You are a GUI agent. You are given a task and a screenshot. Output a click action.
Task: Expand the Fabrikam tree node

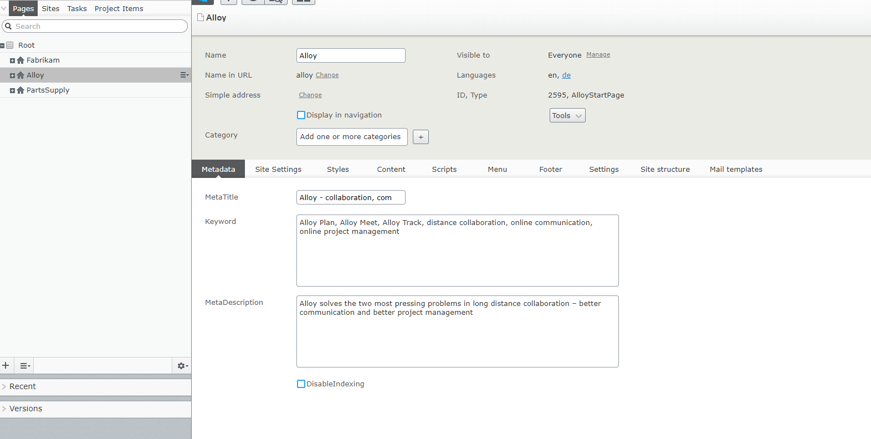[12, 60]
